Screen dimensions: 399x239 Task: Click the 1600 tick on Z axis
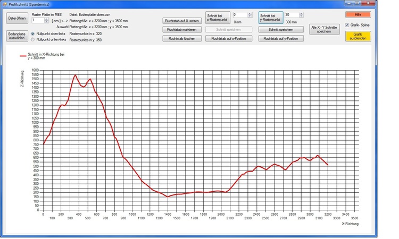[35, 70]
